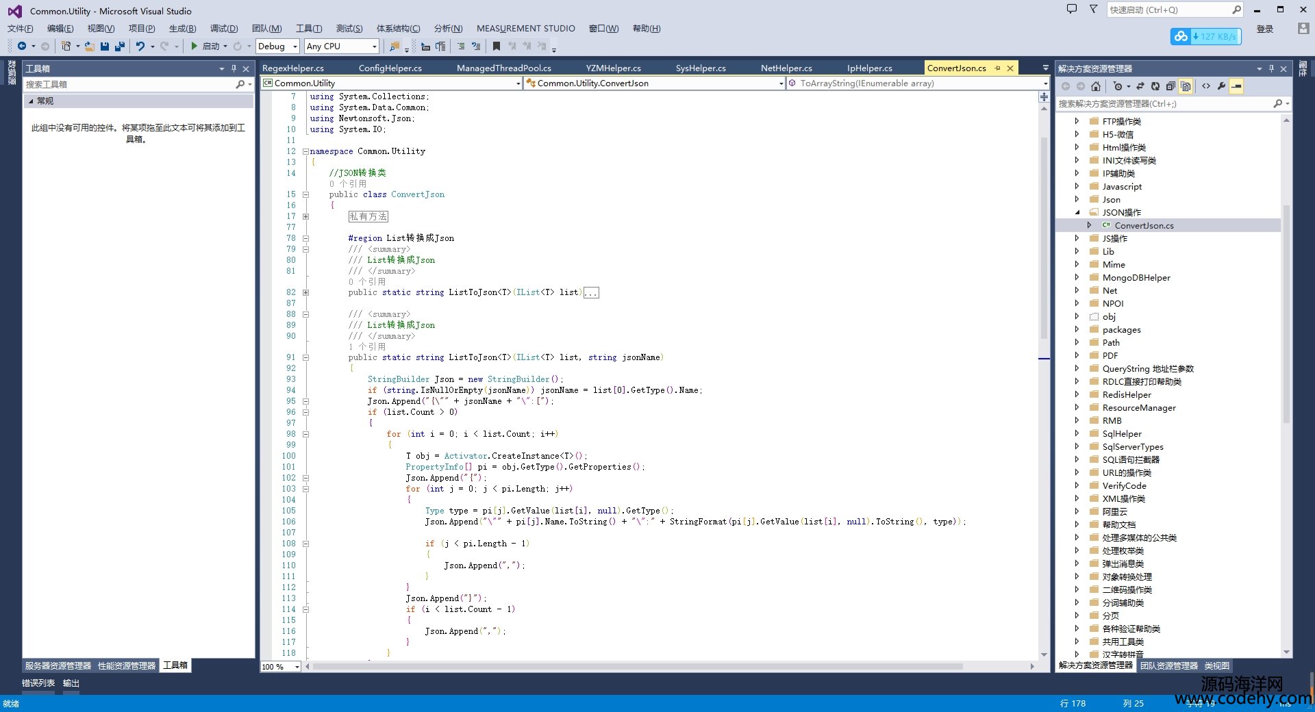Click the Undo arrow icon

pyautogui.click(x=140, y=46)
